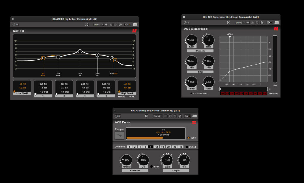Select EQ node 2 on the curve

(80, 51)
